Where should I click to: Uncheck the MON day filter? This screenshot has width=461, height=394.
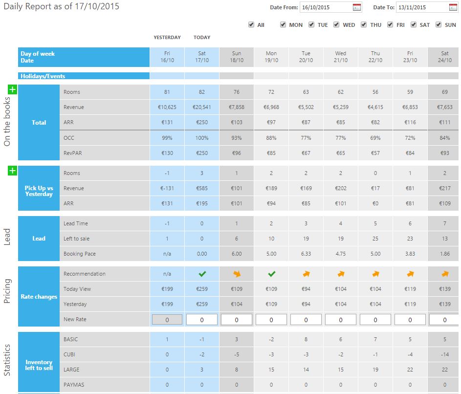click(x=283, y=24)
